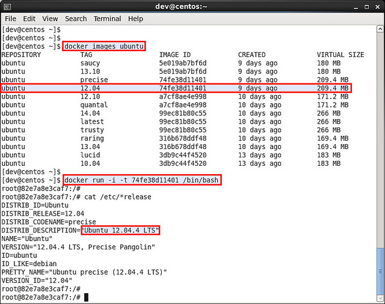Open the Help menu
The image size is (385, 304).
pos(135,19)
